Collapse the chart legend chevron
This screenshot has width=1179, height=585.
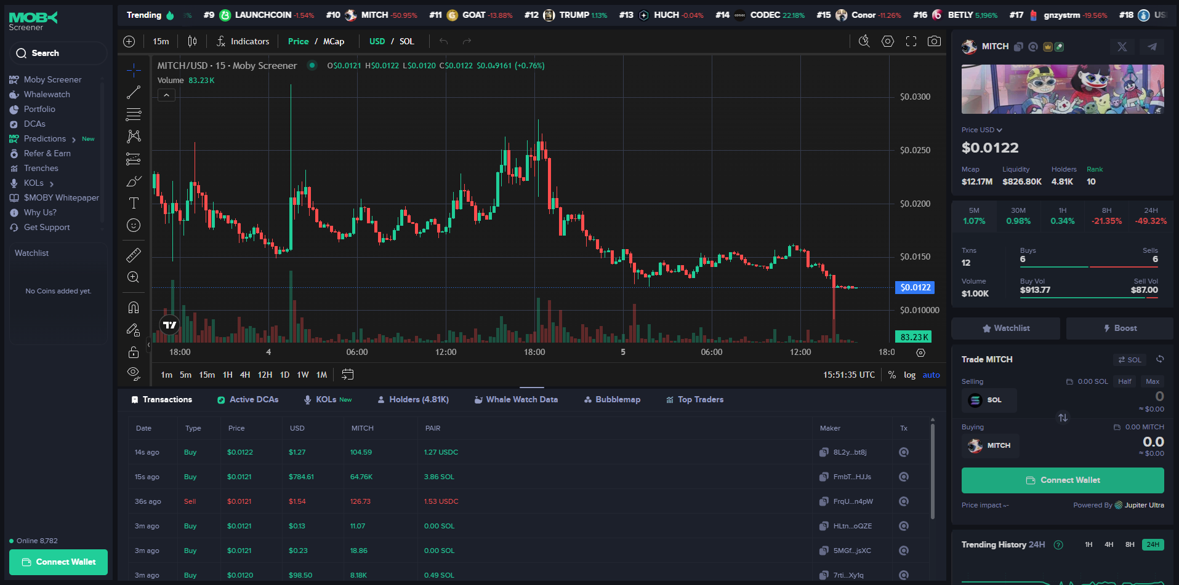click(166, 95)
